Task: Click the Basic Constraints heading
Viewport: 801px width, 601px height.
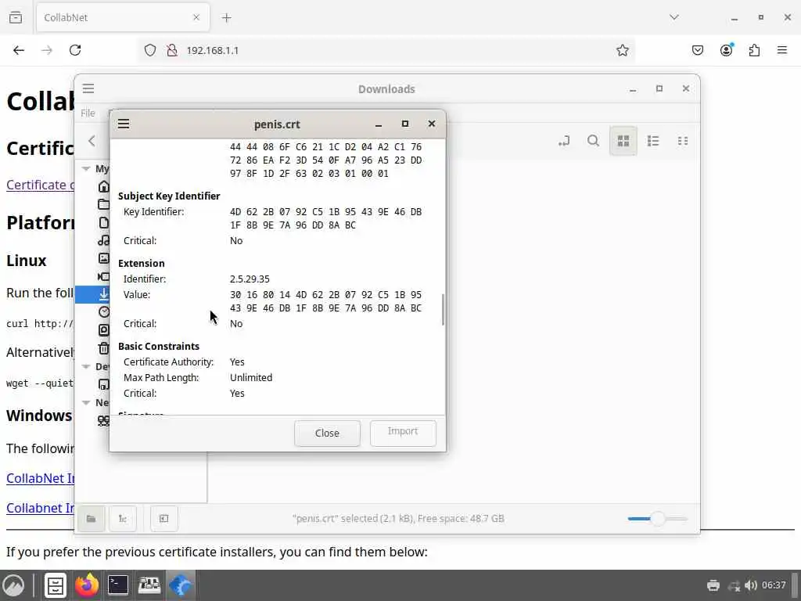Action: click(159, 347)
